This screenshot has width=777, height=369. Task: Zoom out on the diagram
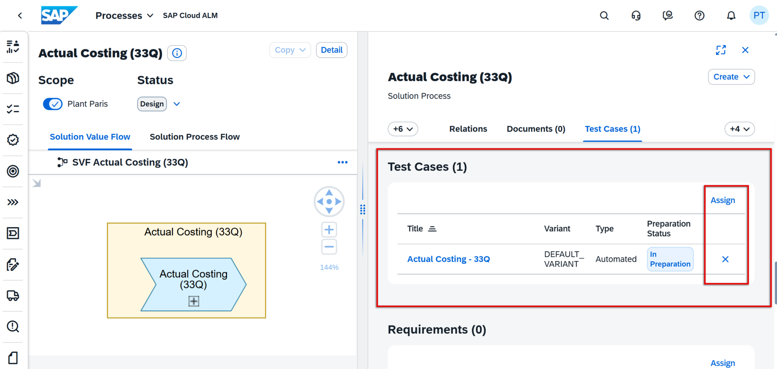[329, 247]
